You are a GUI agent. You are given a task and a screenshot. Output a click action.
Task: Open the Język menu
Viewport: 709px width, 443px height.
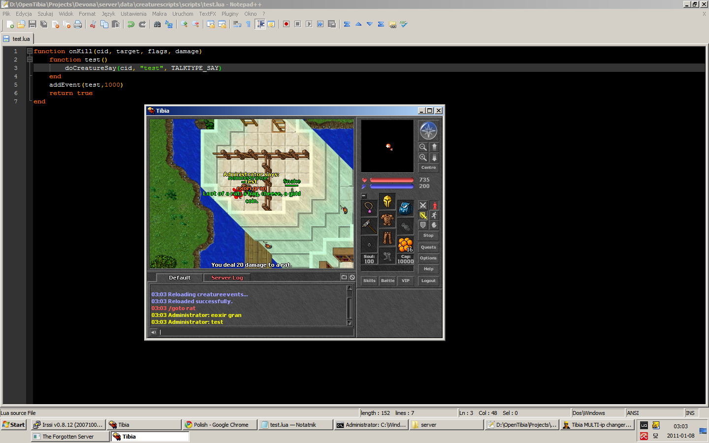(108, 14)
